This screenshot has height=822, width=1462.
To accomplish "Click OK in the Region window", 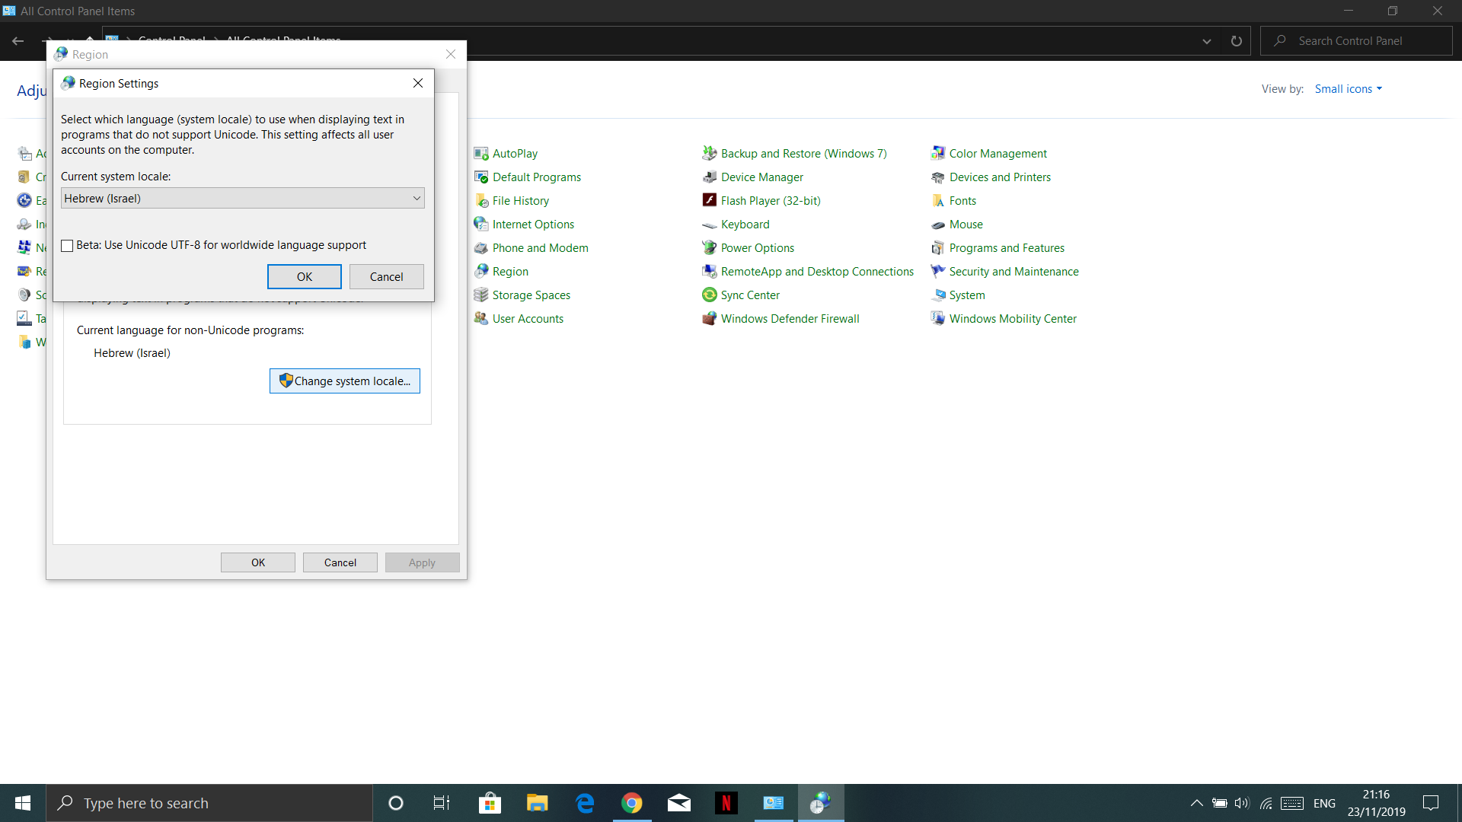I will pyautogui.click(x=258, y=562).
